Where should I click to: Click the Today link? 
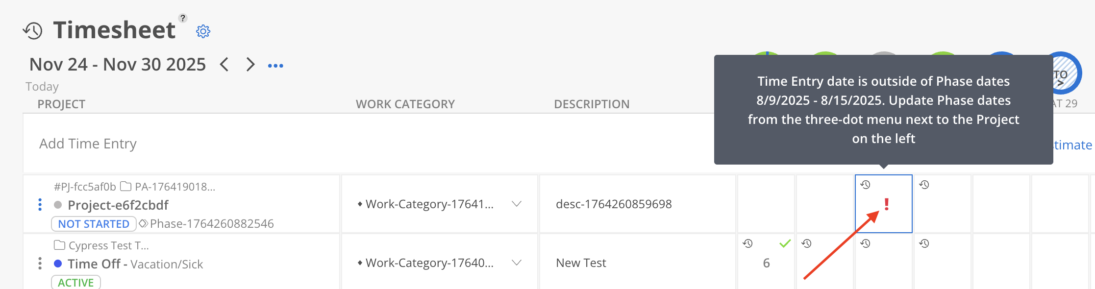click(42, 87)
